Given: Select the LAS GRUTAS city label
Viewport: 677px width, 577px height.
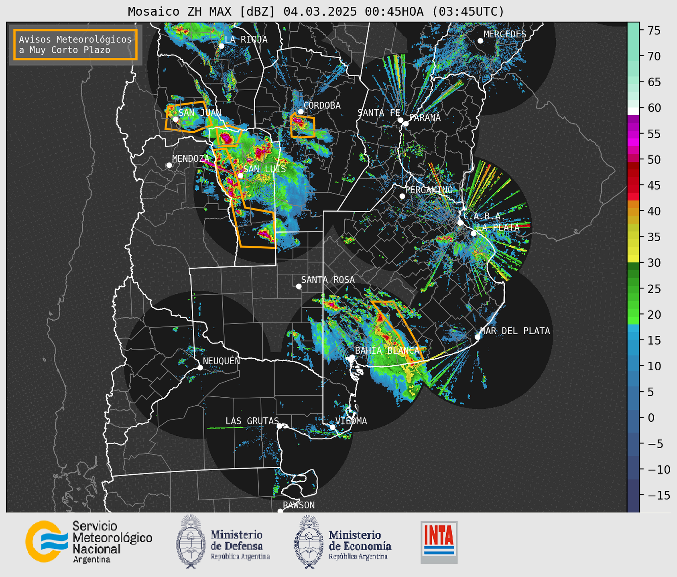Looking at the screenshot, I should tap(252, 421).
